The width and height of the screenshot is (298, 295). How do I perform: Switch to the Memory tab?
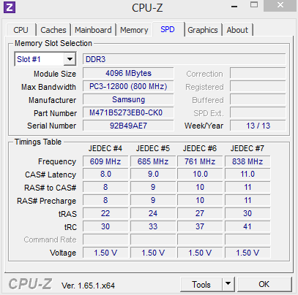click(x=134, y=30)
